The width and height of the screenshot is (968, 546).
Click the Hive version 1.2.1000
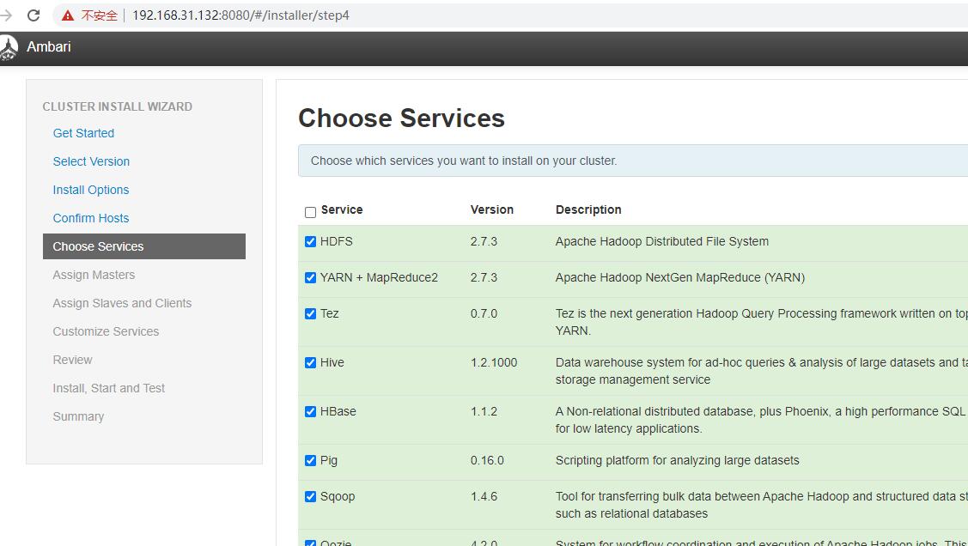point(494,363)
